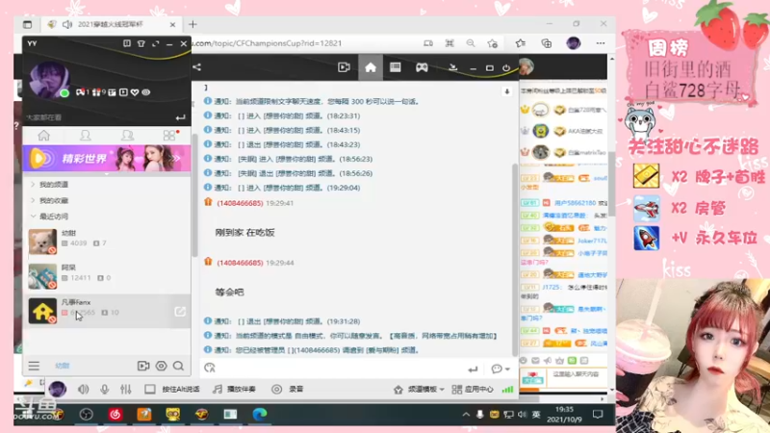Open search at YY list bottom

click(x=179, y=366)
